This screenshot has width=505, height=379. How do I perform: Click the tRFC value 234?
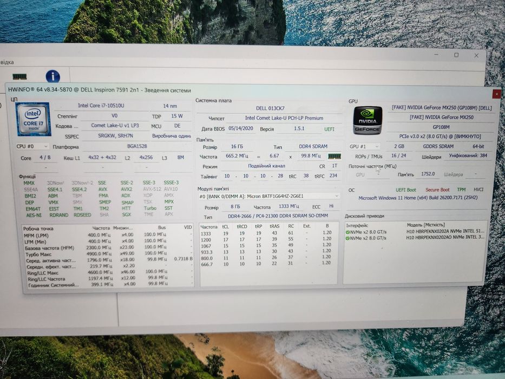click(333, 175)
